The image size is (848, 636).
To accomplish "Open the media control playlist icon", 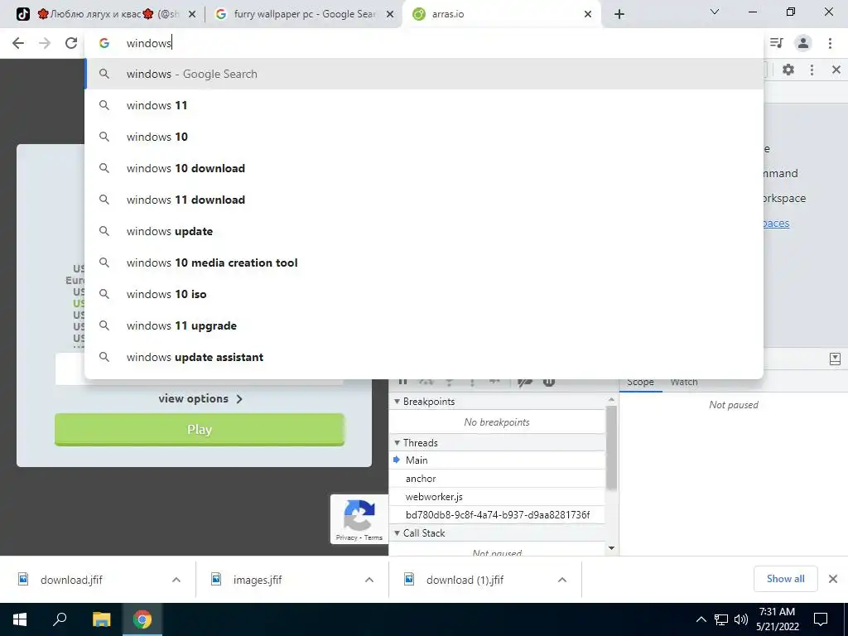I will click(776, 43).
